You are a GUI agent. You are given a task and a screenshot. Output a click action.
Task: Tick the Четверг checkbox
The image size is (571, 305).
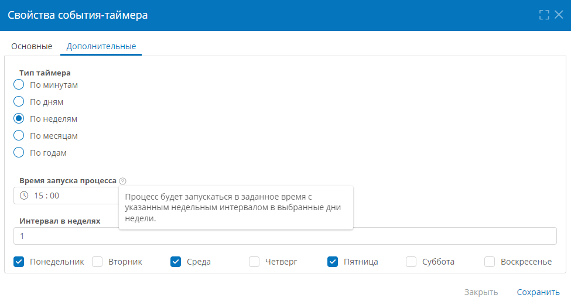(254, 262)
